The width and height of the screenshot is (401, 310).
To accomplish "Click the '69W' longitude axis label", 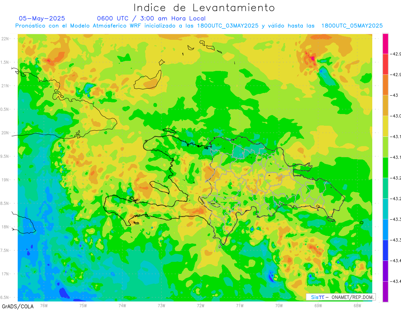I will click(x=318, y=306).
